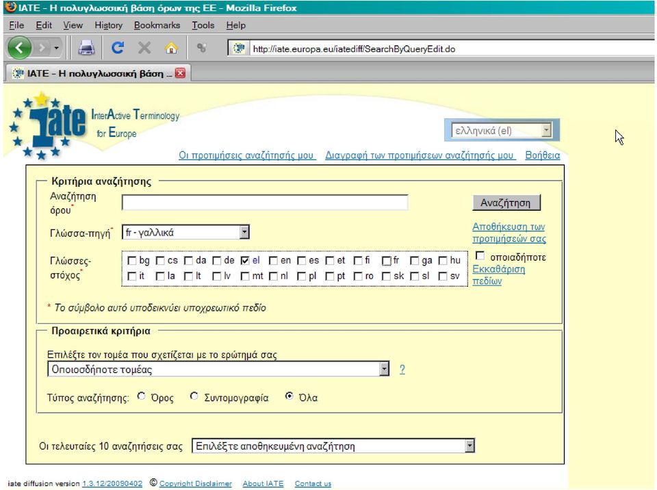Check the da target language box
The image size is (657, 490).
click(x=189, y=261)
